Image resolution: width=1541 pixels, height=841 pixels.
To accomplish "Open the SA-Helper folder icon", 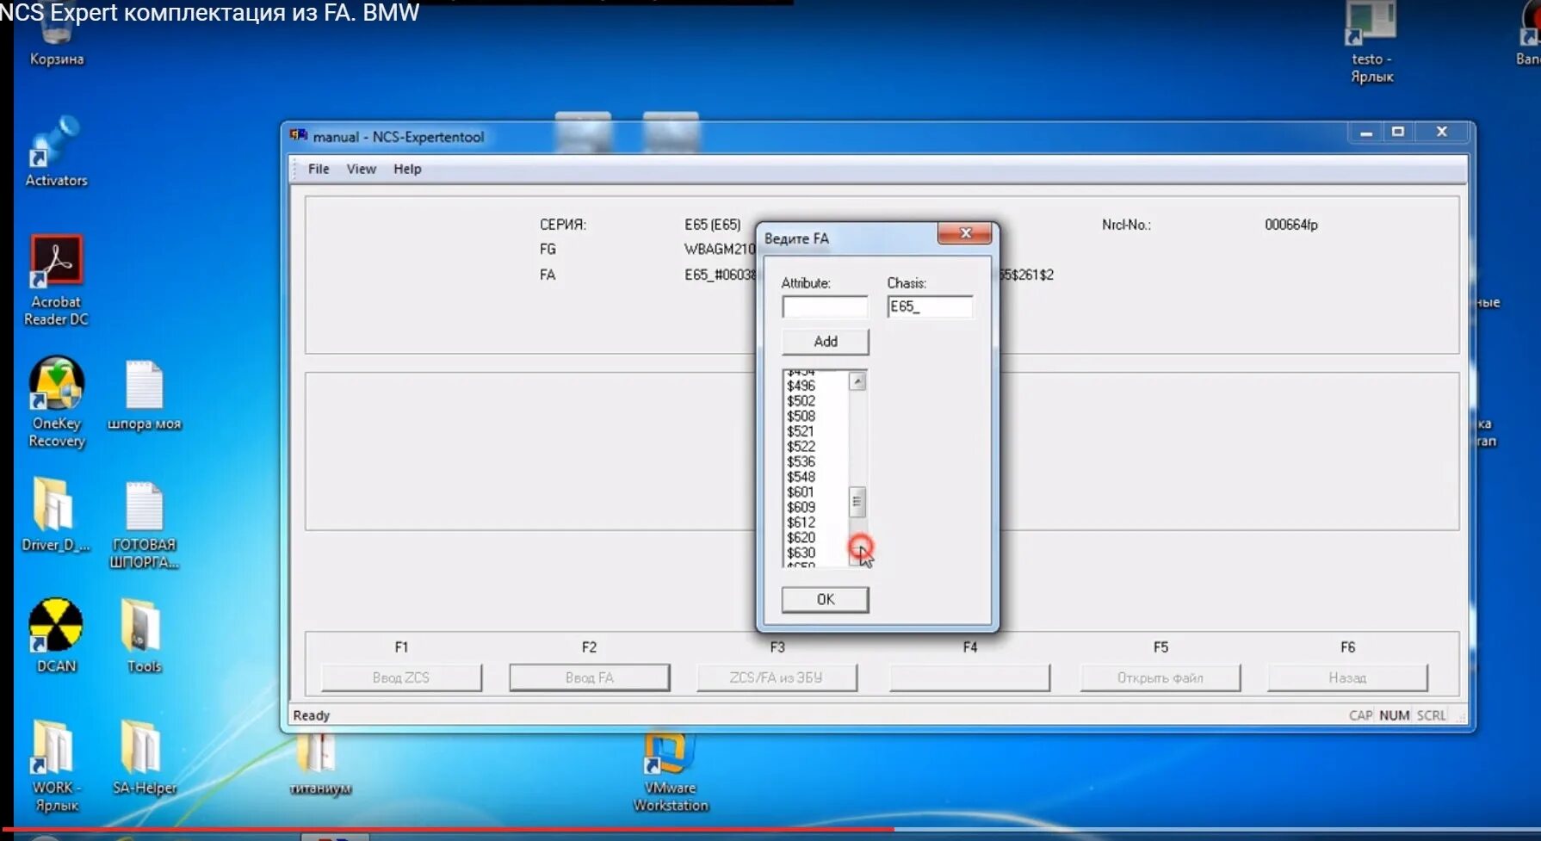I will [x=144, y=758].
